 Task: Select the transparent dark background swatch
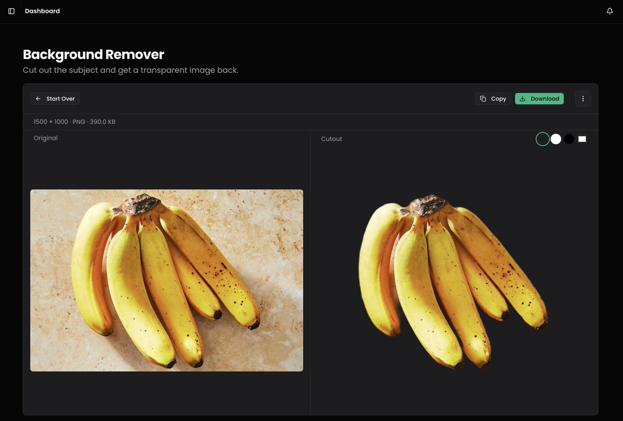tap(543, 139)
